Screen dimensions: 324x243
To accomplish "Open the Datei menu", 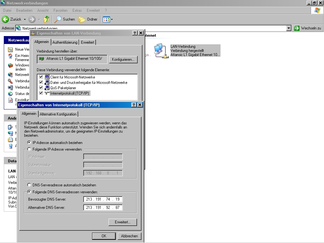I will pos(7,10).
